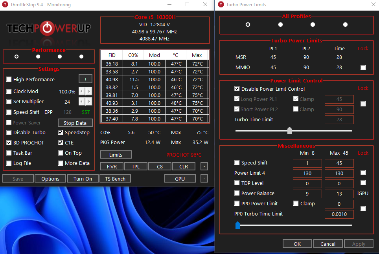
Task: Tick the Disable Turbo checkbox
Action: pyautogui.click(x=9, y=133)
